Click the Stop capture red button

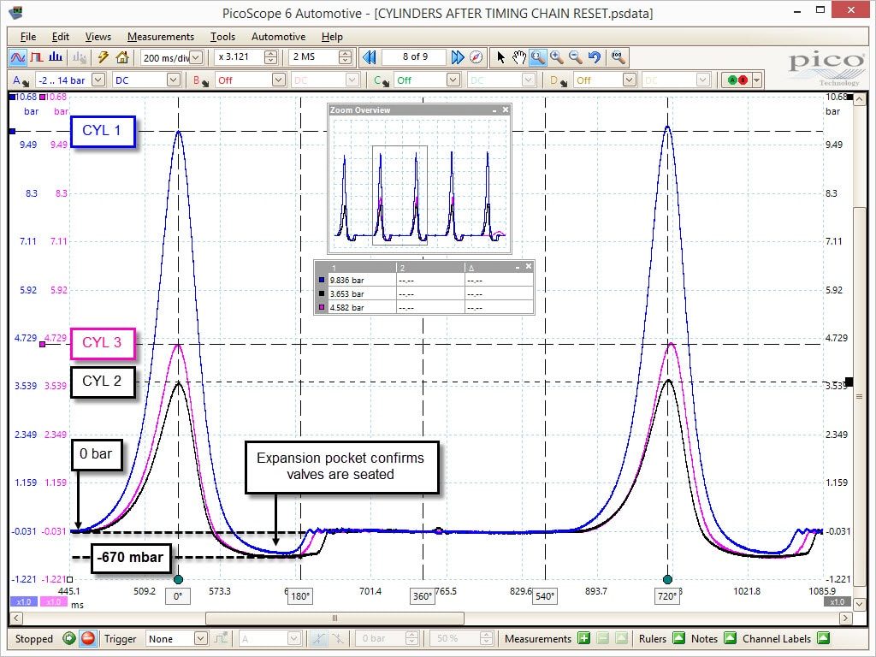tap(88, 638)
